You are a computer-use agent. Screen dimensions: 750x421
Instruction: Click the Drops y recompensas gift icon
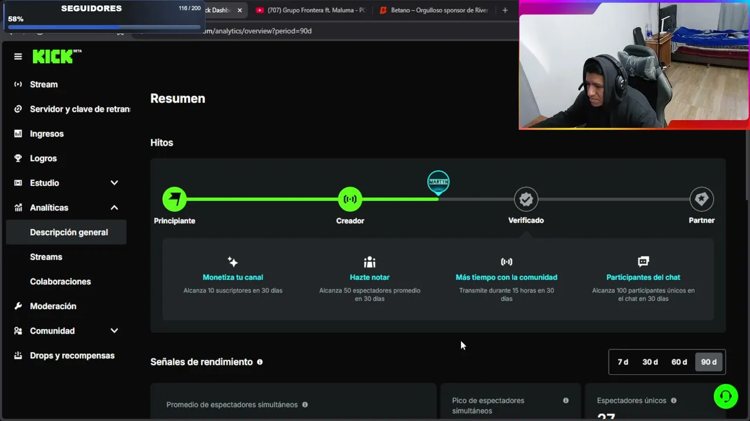pos(18,355)
